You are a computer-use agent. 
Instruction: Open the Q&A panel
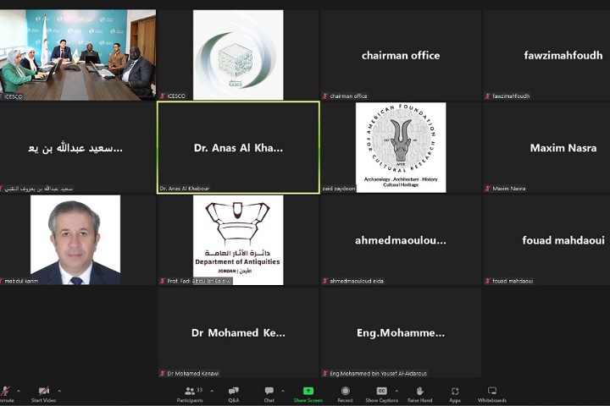tap(233, 392)
